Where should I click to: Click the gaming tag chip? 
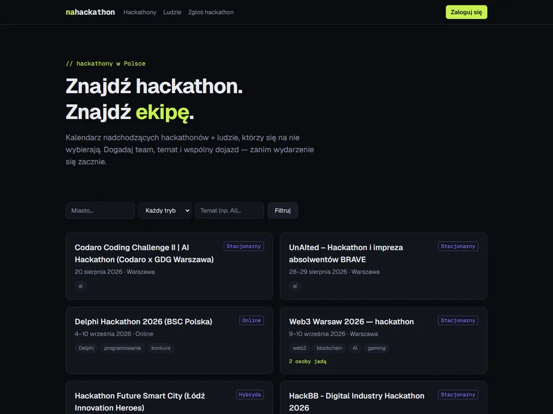pyautogui.click(x=377, y=348)
